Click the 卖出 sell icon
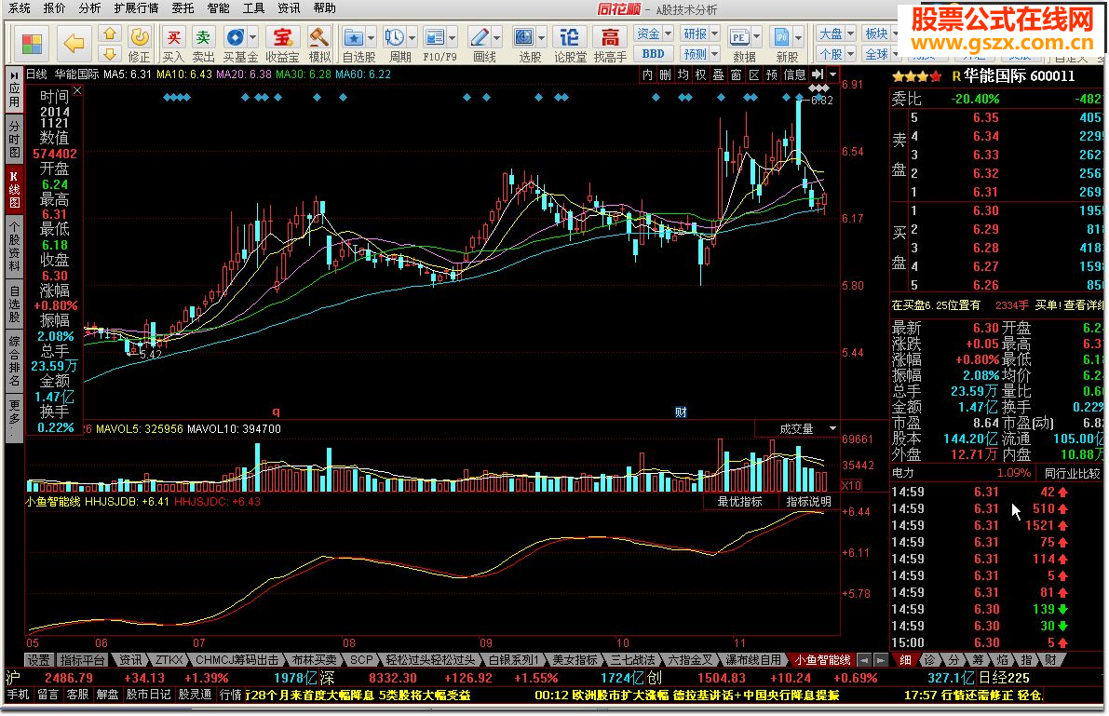The height and width of the screenshot is (716, 1109). [x=204, y=44]
